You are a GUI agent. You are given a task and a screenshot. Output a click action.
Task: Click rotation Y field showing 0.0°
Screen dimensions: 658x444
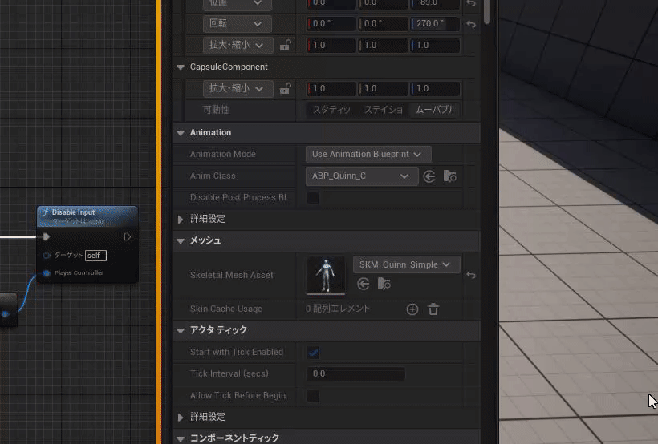(383, 24)
